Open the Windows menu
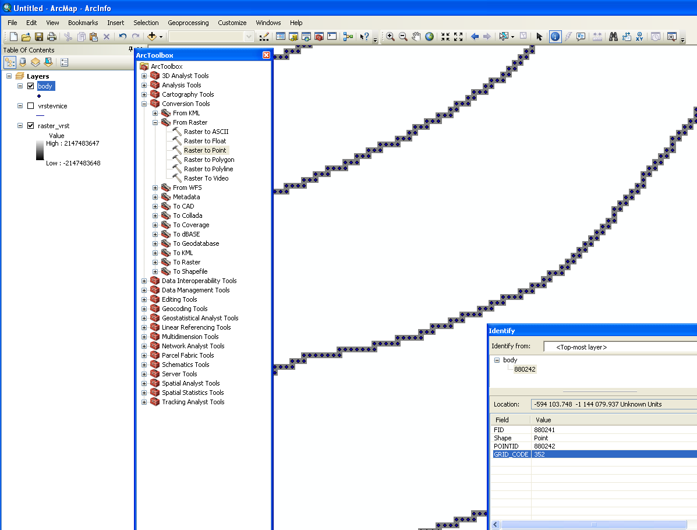Viewport: 697px width, 530px height. click(x=268, y=23)
